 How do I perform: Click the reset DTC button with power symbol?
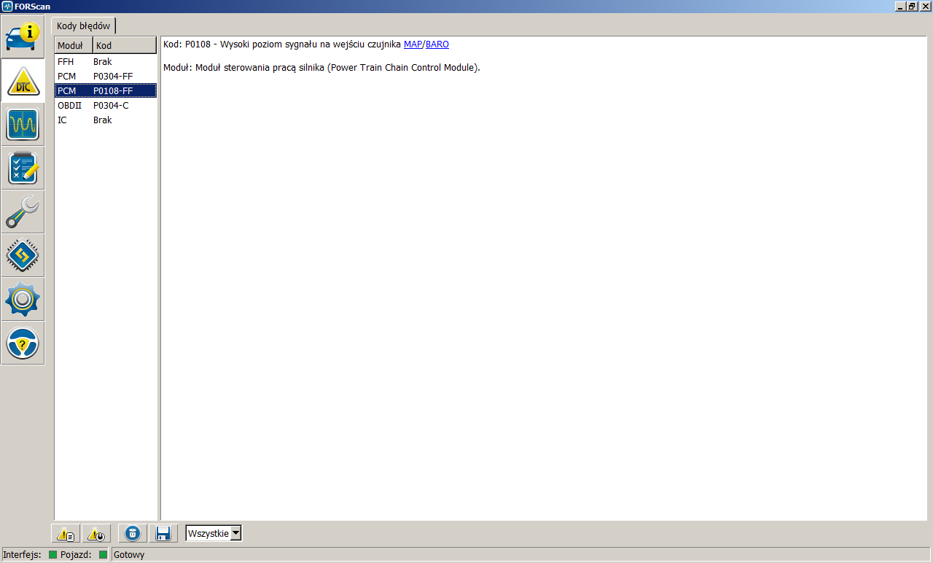(96, 534)
